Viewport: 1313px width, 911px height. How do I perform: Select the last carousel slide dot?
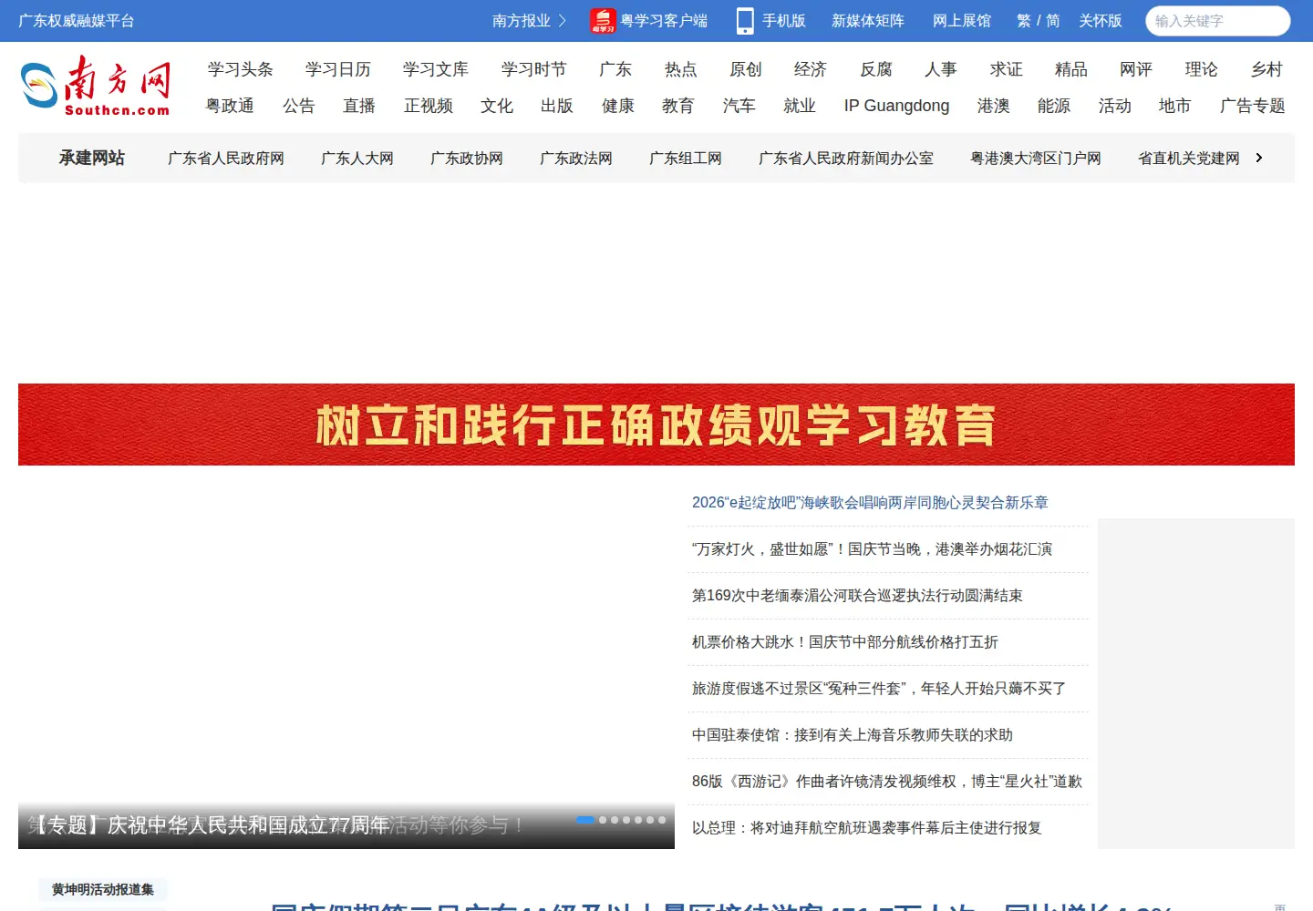point(662,820)
